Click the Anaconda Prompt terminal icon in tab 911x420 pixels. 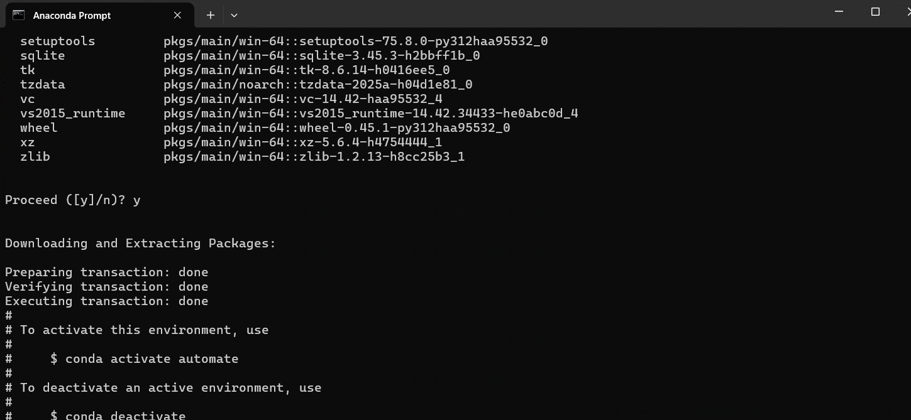pyautogui.click(x=18, y=15)
